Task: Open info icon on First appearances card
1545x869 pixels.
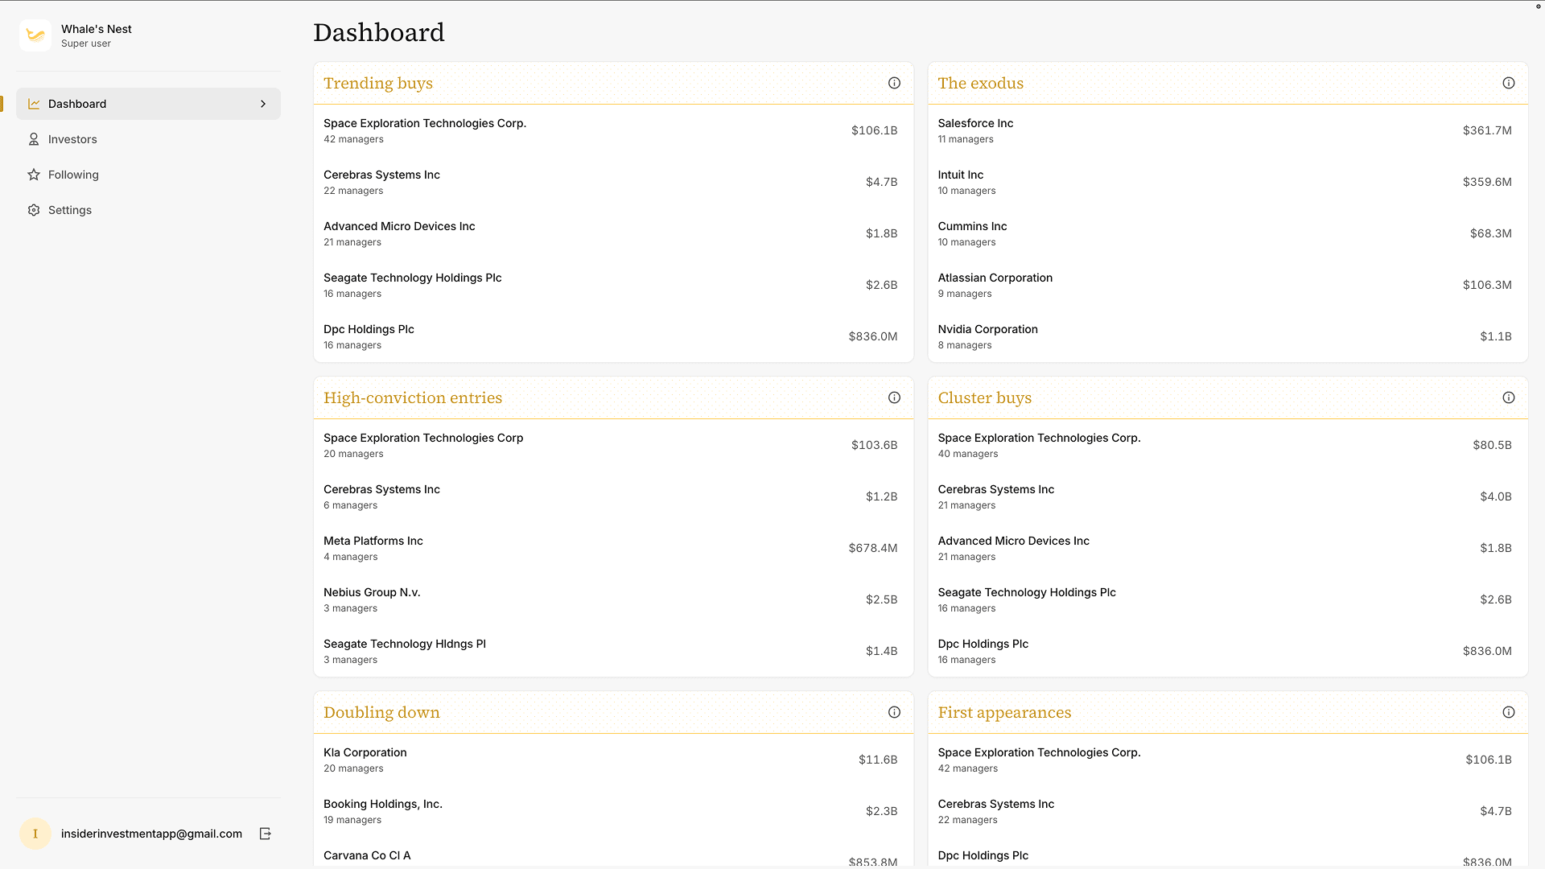Action: pyautogui.click(x=1509, y=712)
